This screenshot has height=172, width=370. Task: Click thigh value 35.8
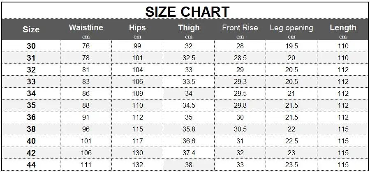pos(189,129)
